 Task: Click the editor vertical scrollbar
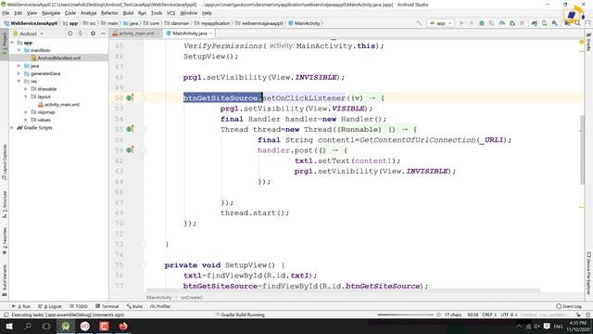(x=582, y=149)
